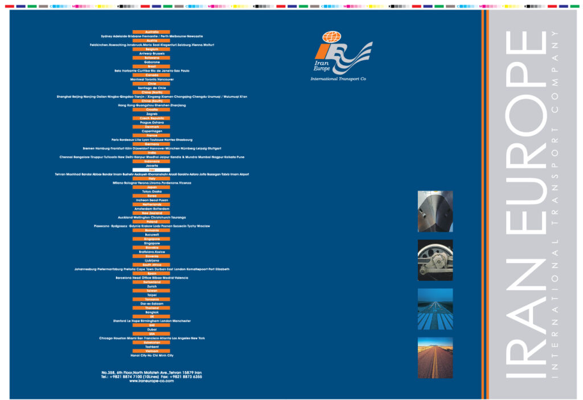Open the desert road photo thumbnail
The height and width of the screenshot is (400, 583).
coord(435,358)
